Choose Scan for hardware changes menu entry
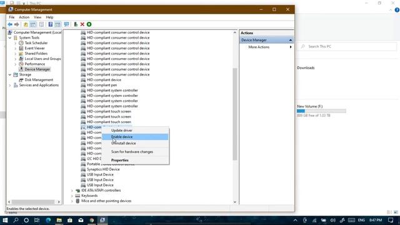Screen dimensions: 400x225 pos(135,152)
